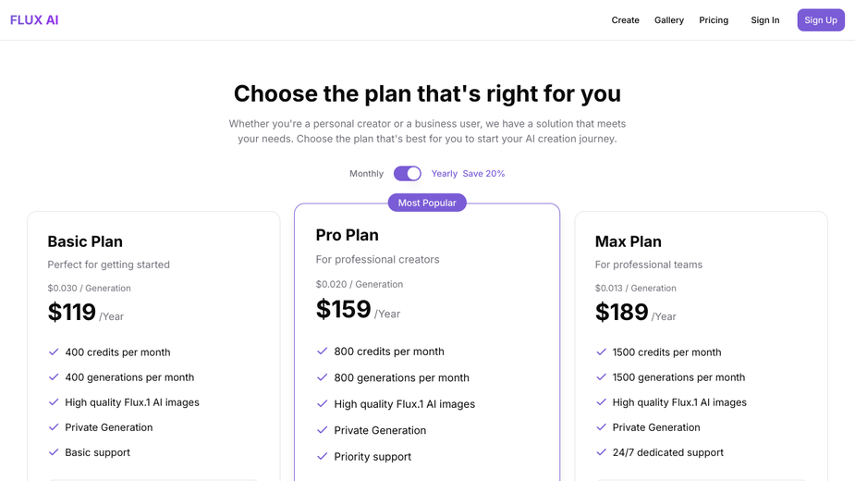Screen dimensions: 855x481
Task: Click the Sign In link
Action: 765,20
